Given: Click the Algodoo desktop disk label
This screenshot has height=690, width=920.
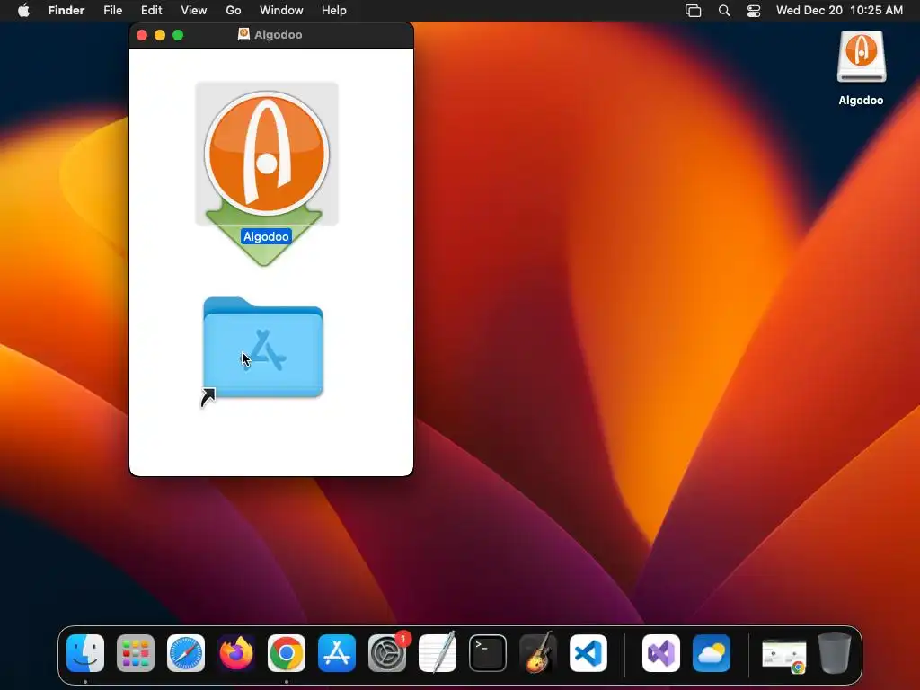Looking at the screenshot, I should click(861, 101).
